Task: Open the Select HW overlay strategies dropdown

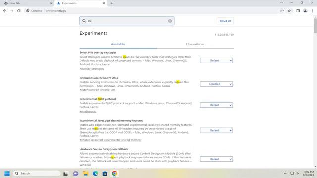Action: 216,60
